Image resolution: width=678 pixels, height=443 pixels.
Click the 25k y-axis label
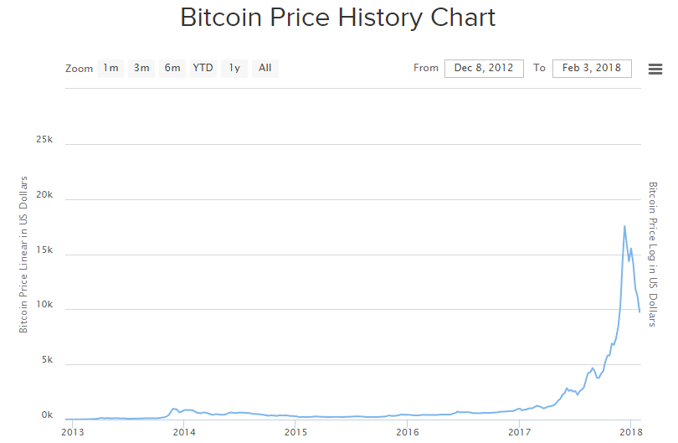[44, 141]
